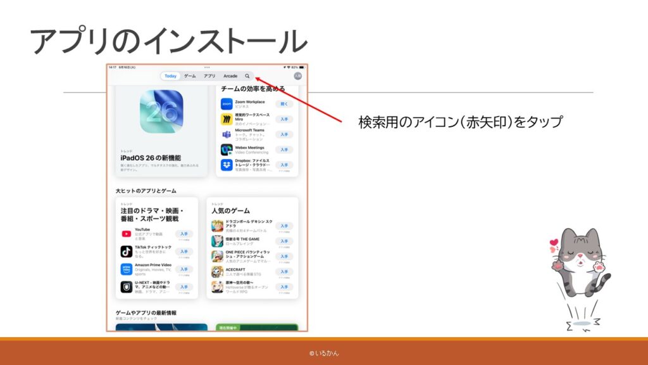Image resolution: width=648 pixels, height=365 pixels.
Task: Go to the Arcade tab
Action: [x=230, y=76]
